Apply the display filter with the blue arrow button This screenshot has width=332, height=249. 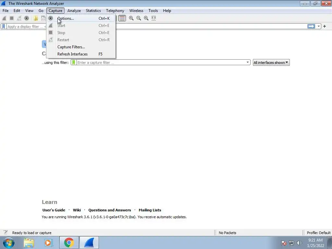point(311,26)
